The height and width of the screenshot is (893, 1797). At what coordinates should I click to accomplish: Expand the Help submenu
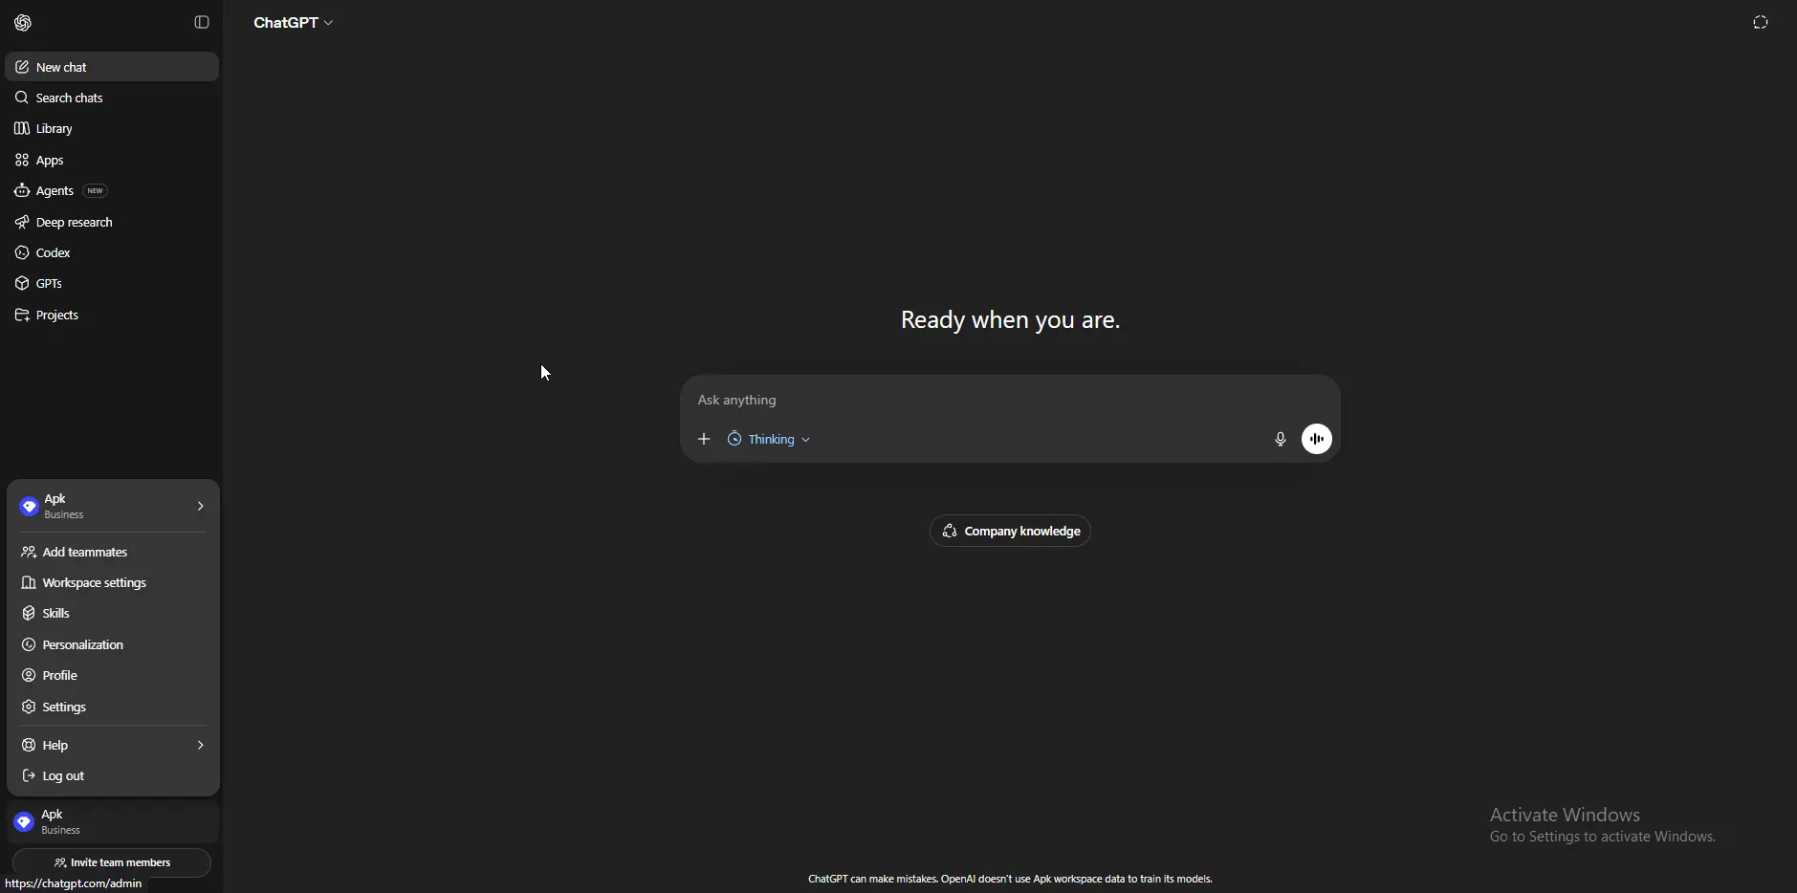(x=113, y=745)
